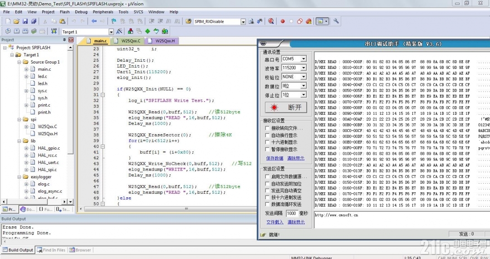Click the 发送间隔 1000 input field
Screen dimensions: 490x259
(292, 213)
